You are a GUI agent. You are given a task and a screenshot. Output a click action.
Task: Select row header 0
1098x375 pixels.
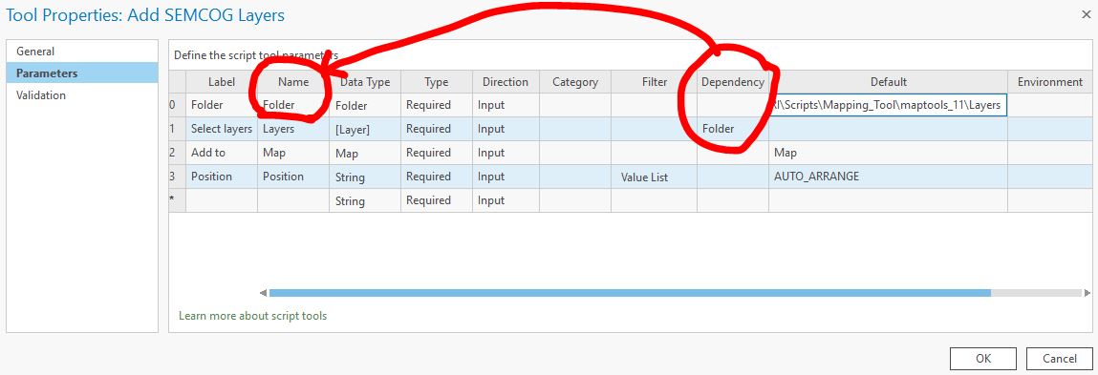pyautogui.click(x=177, y=105)
